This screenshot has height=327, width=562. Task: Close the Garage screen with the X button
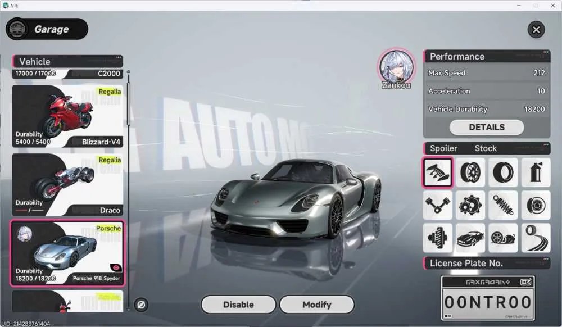coord(536,30)
